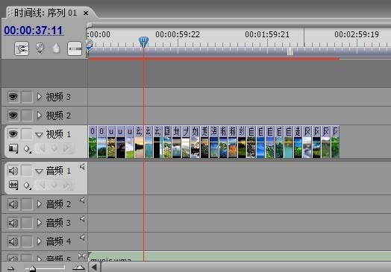The width and height of the screenshot is (391, 272).
Task: Toggle the lock box of 音频 2
Action: click(x=27, y=204)
